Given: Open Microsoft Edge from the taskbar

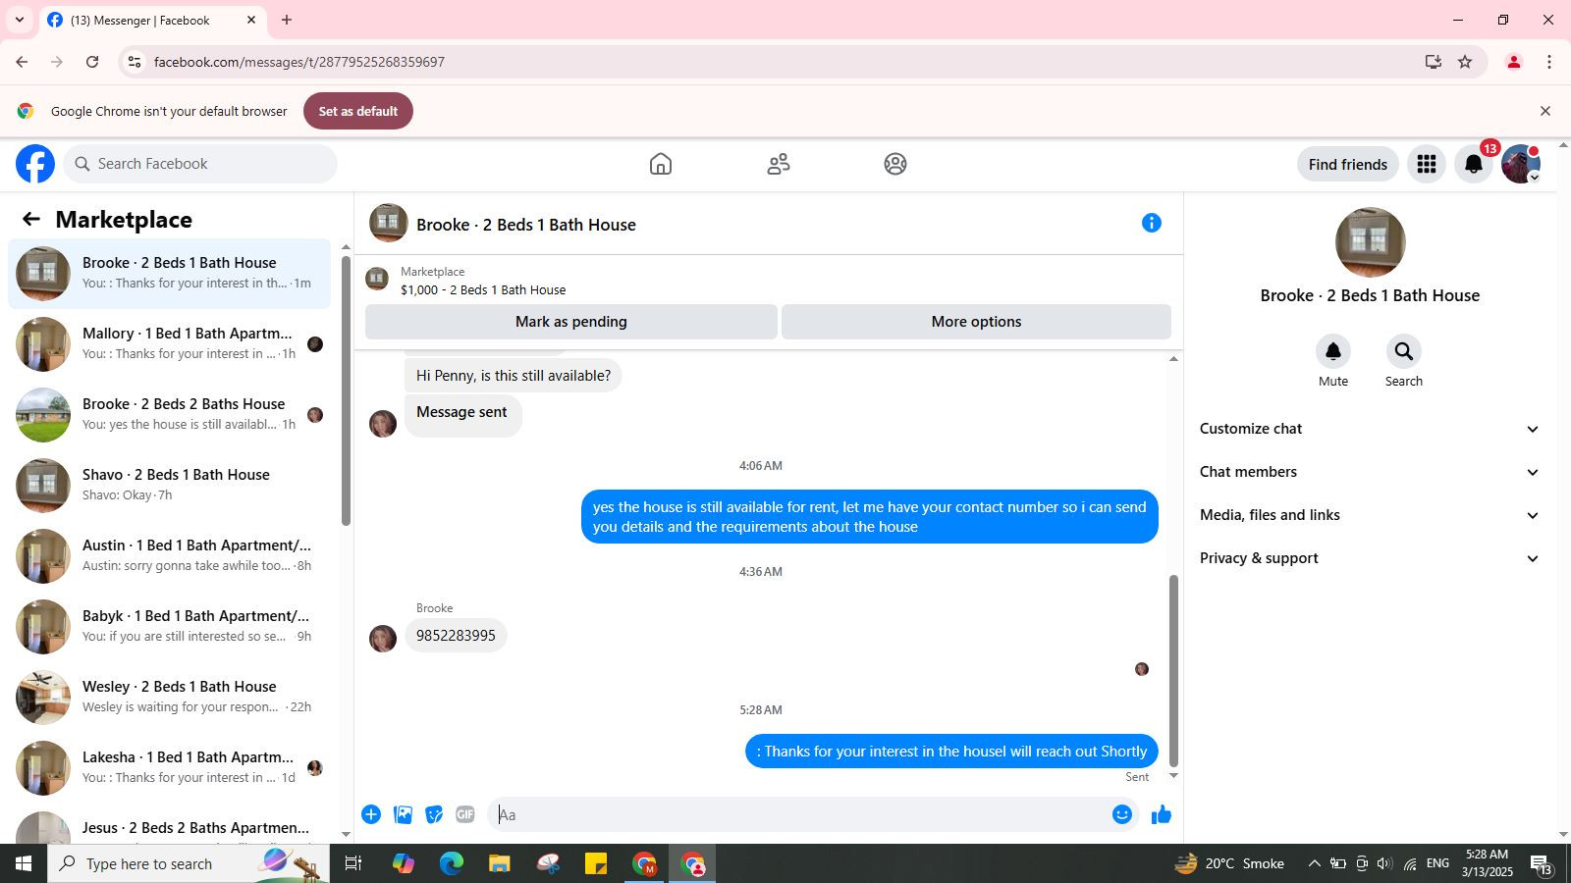Looking at the screenshot, I should 452,863.
